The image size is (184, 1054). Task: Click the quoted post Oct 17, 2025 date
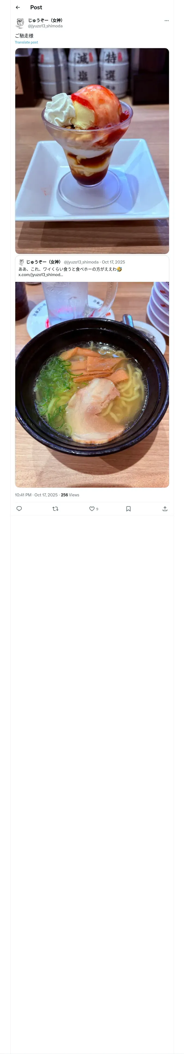pyautogui.click(x=113, y=262)
